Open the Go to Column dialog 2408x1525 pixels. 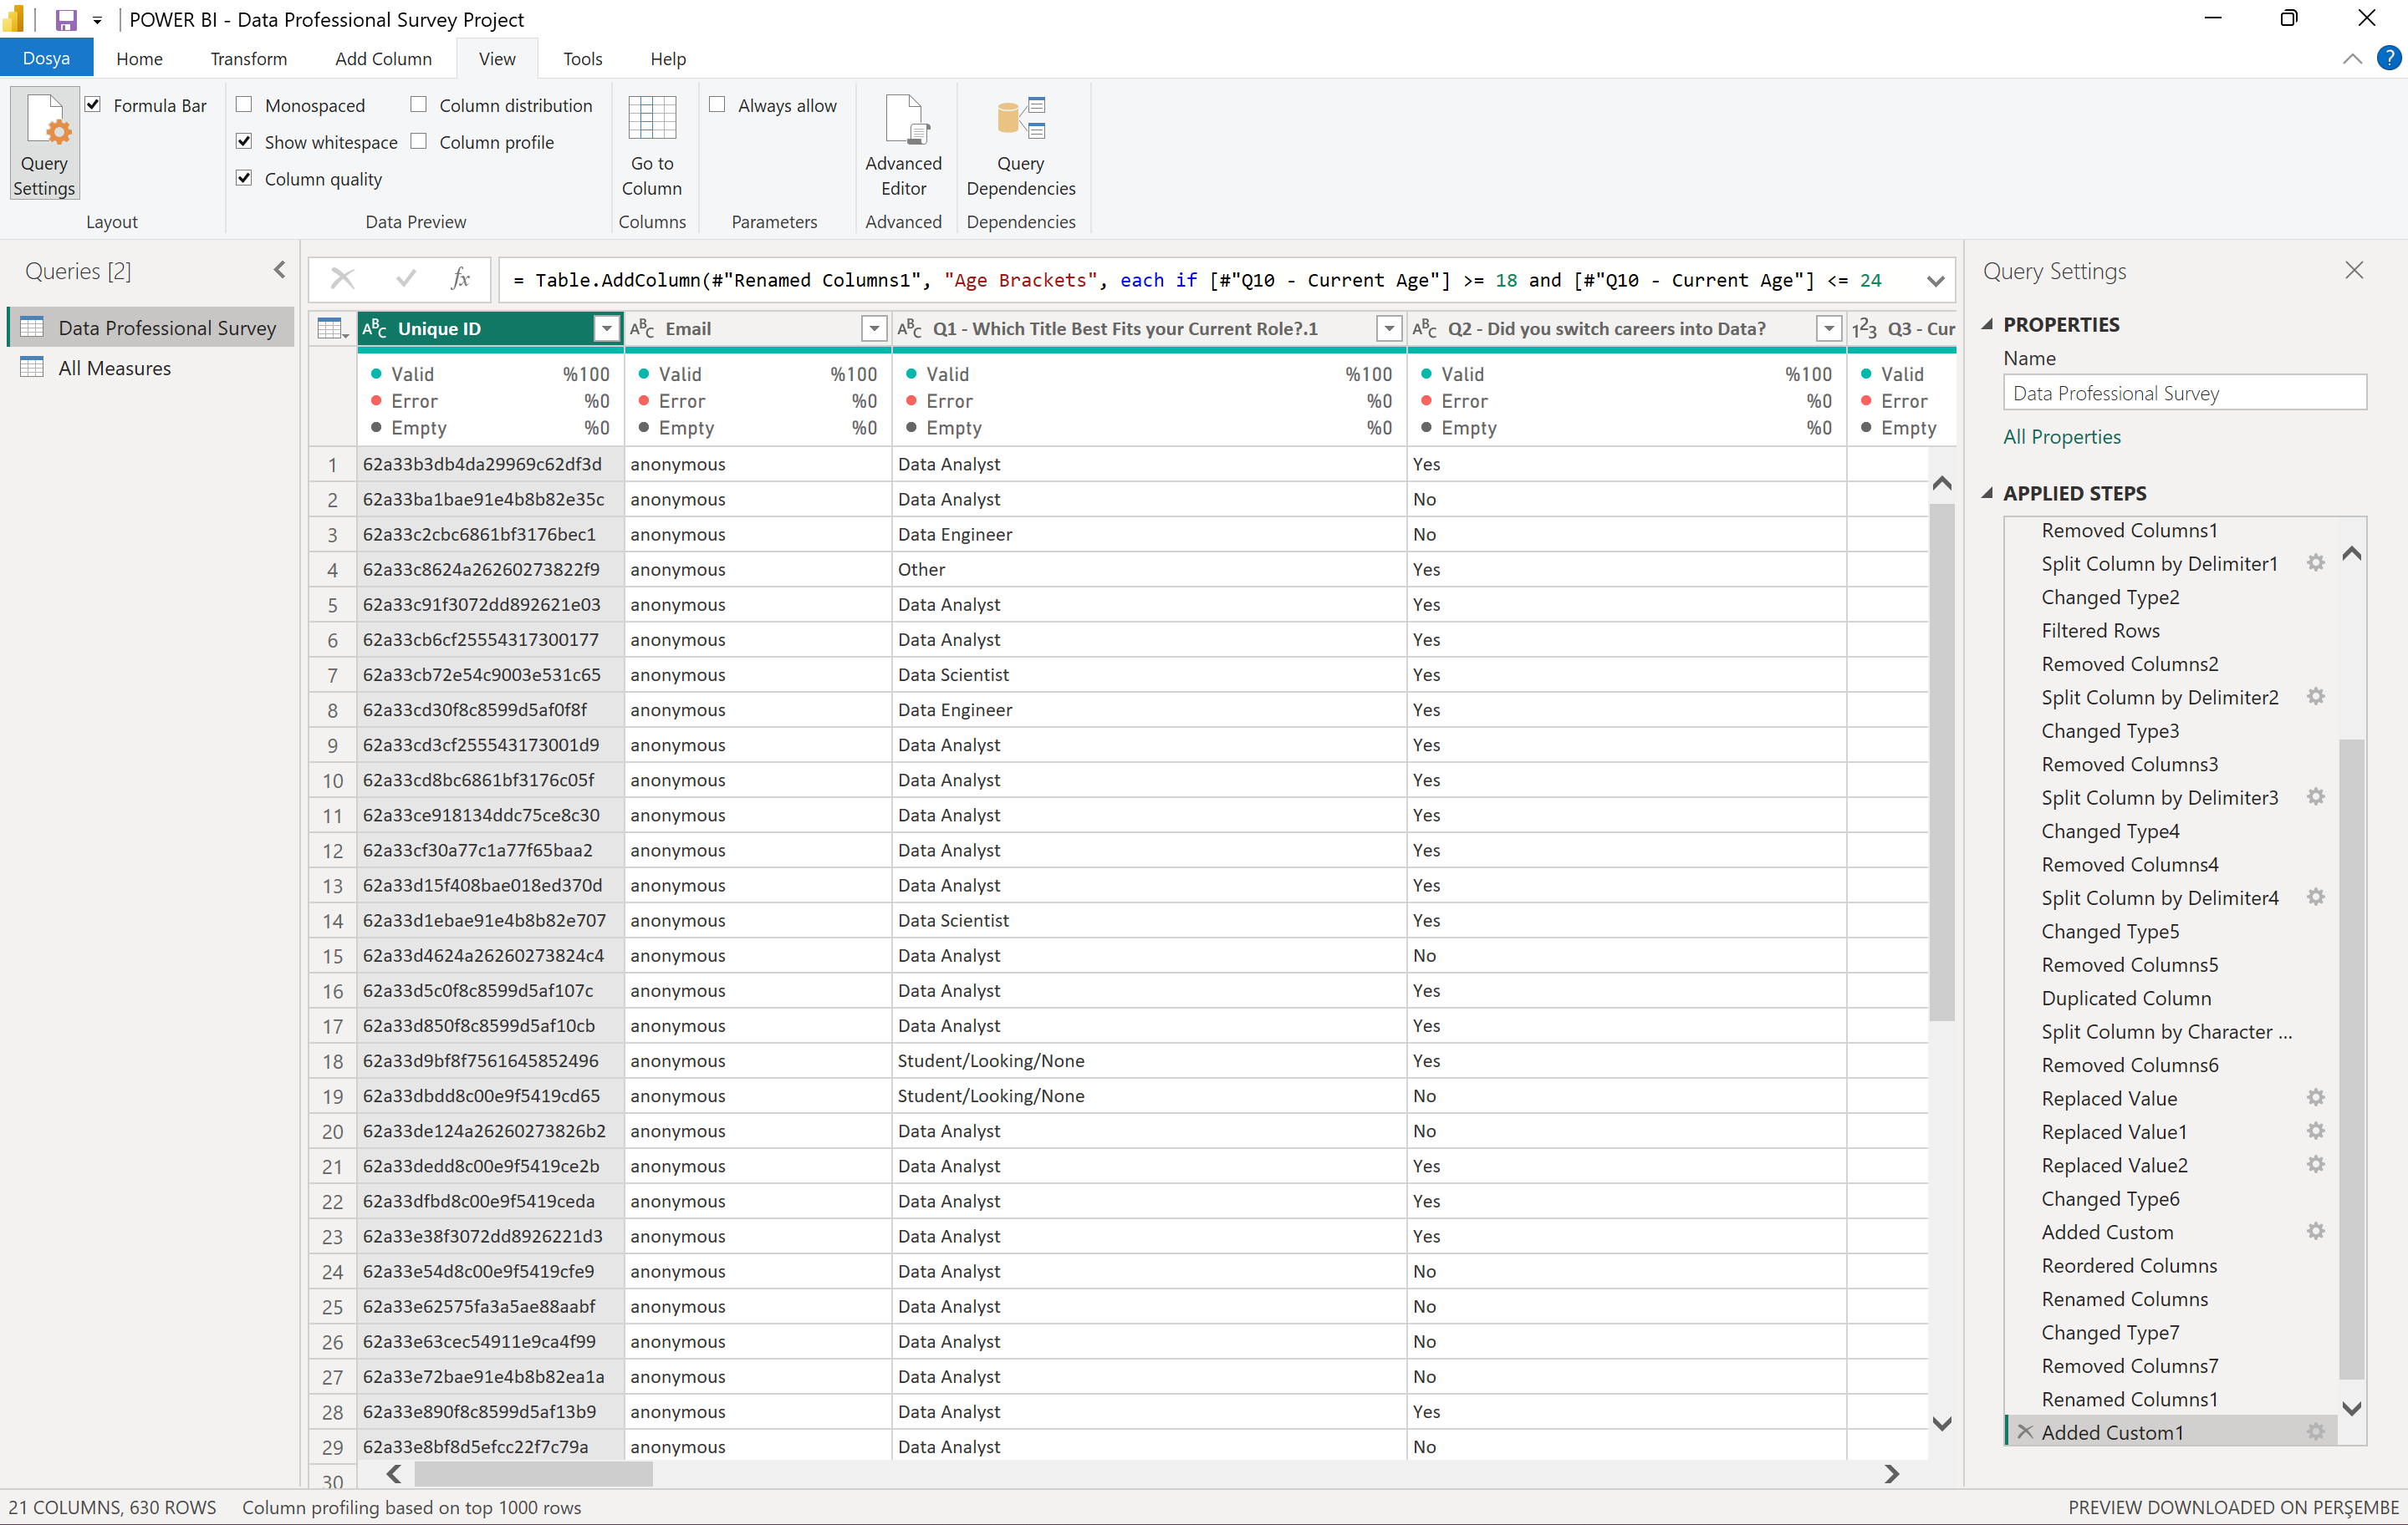[651, 146]
